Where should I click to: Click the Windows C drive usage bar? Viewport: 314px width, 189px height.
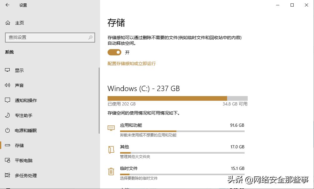[x=178, y=97]
